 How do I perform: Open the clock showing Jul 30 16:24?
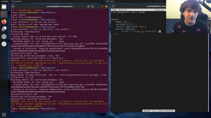click(109, 1)
